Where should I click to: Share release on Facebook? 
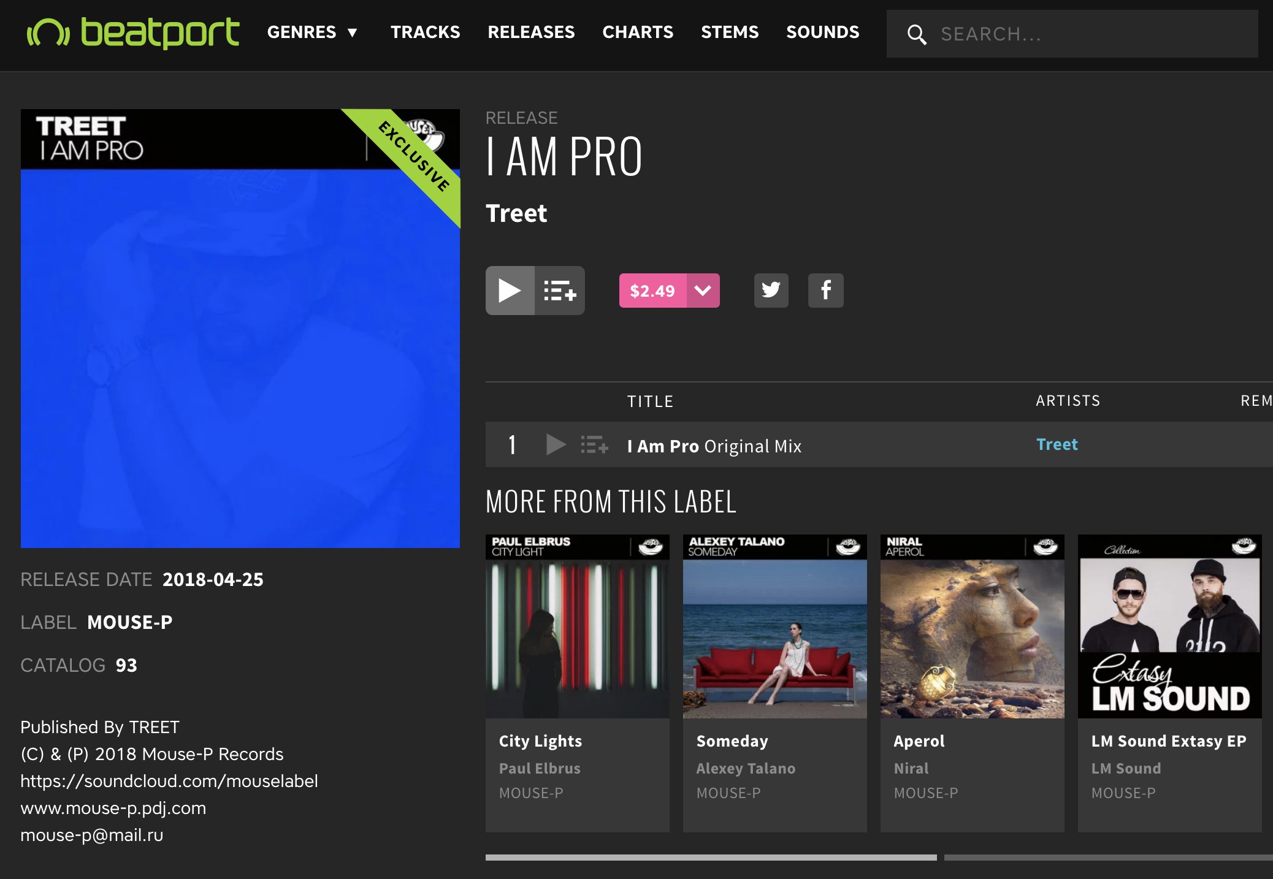825,290
